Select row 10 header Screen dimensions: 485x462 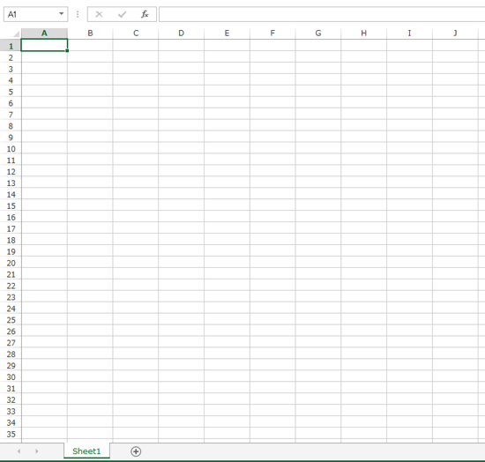11,149
